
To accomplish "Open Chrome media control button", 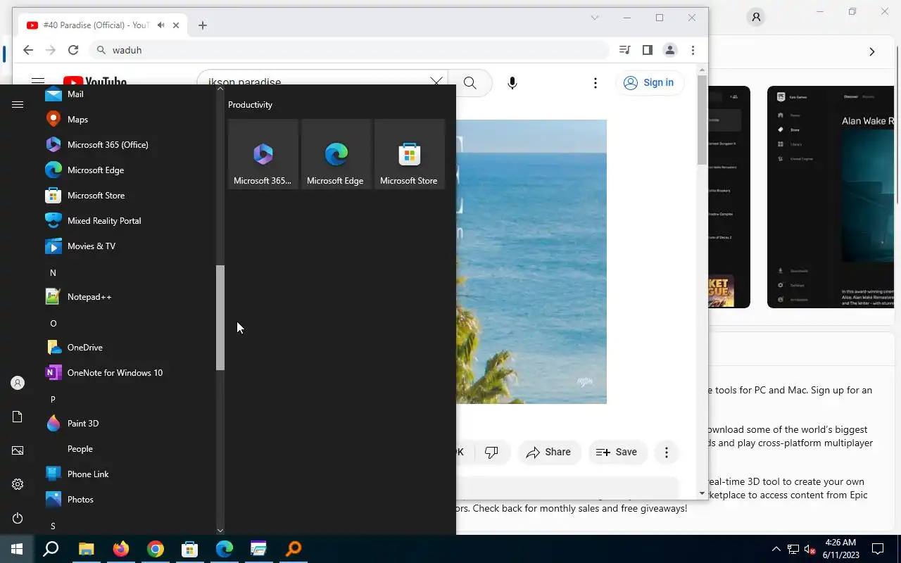I will pyautogui.click(x=624, y=50).
